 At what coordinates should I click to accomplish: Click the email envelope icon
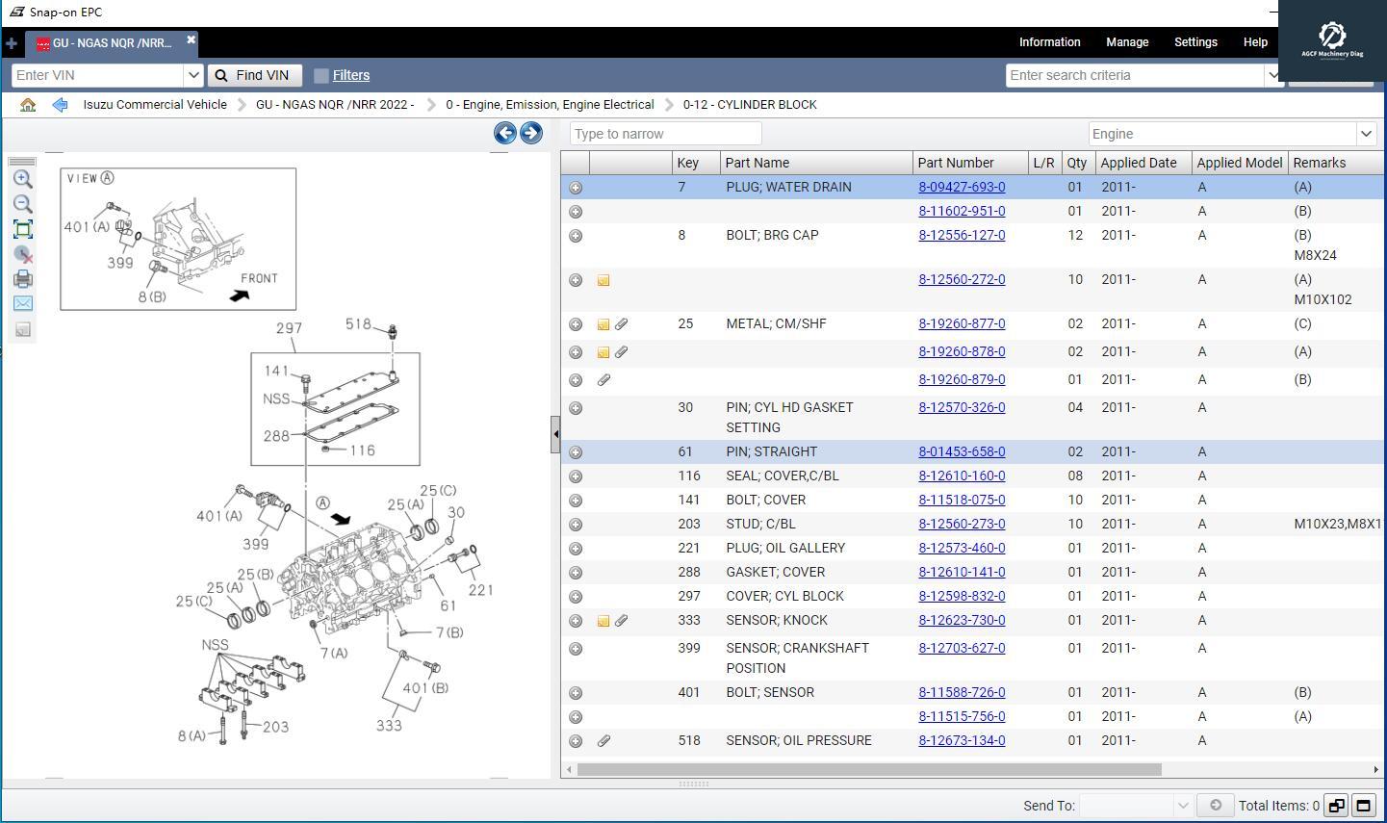coord(23,303)
